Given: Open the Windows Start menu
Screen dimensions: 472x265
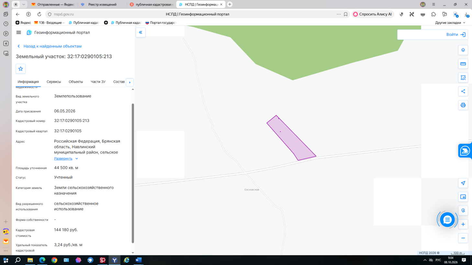Looking at the screenshot, I should pos(6,260).
